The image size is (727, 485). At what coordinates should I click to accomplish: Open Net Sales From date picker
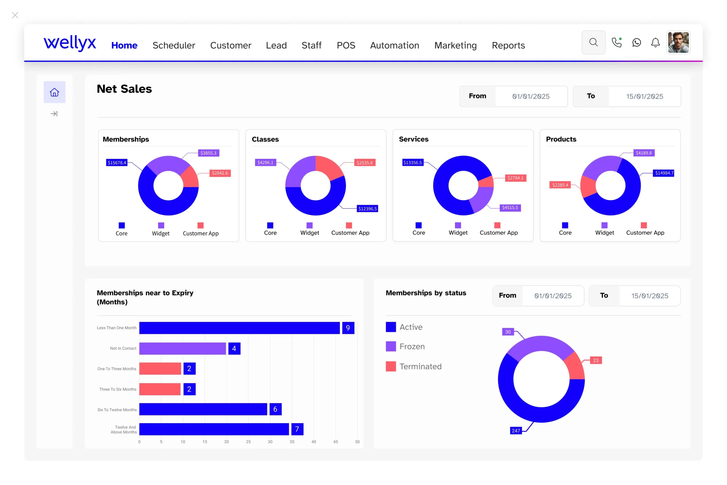click(531, 97)
